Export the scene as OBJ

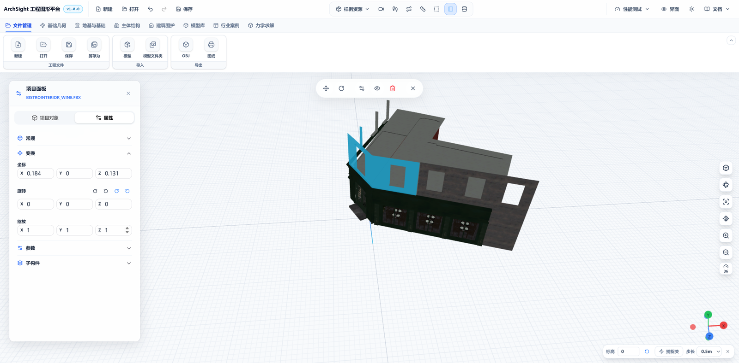(x=186, y=45)
